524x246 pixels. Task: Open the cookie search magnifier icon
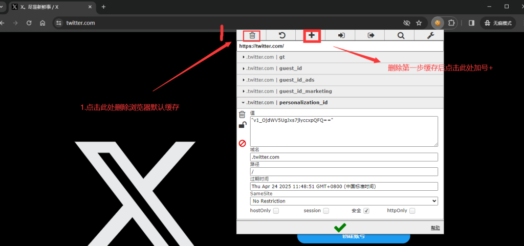[x=401, y=35]
